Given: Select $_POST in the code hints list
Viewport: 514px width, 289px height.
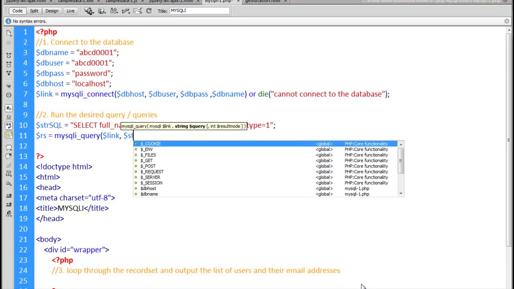Looking at the screenshot, I should click(265, 166).
